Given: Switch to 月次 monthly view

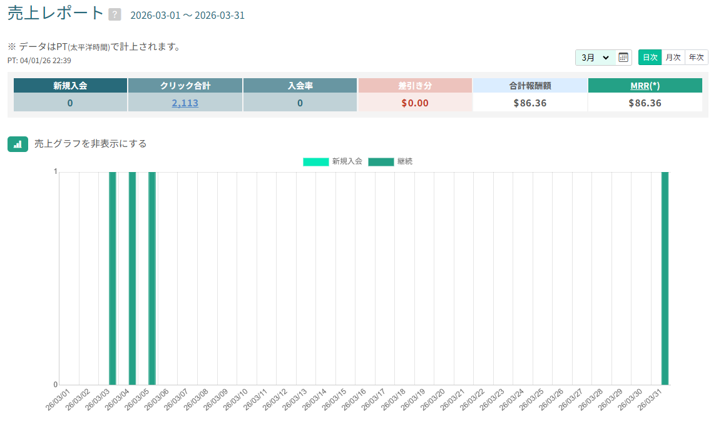Looking at the screenshot, I should pos(673,58).
